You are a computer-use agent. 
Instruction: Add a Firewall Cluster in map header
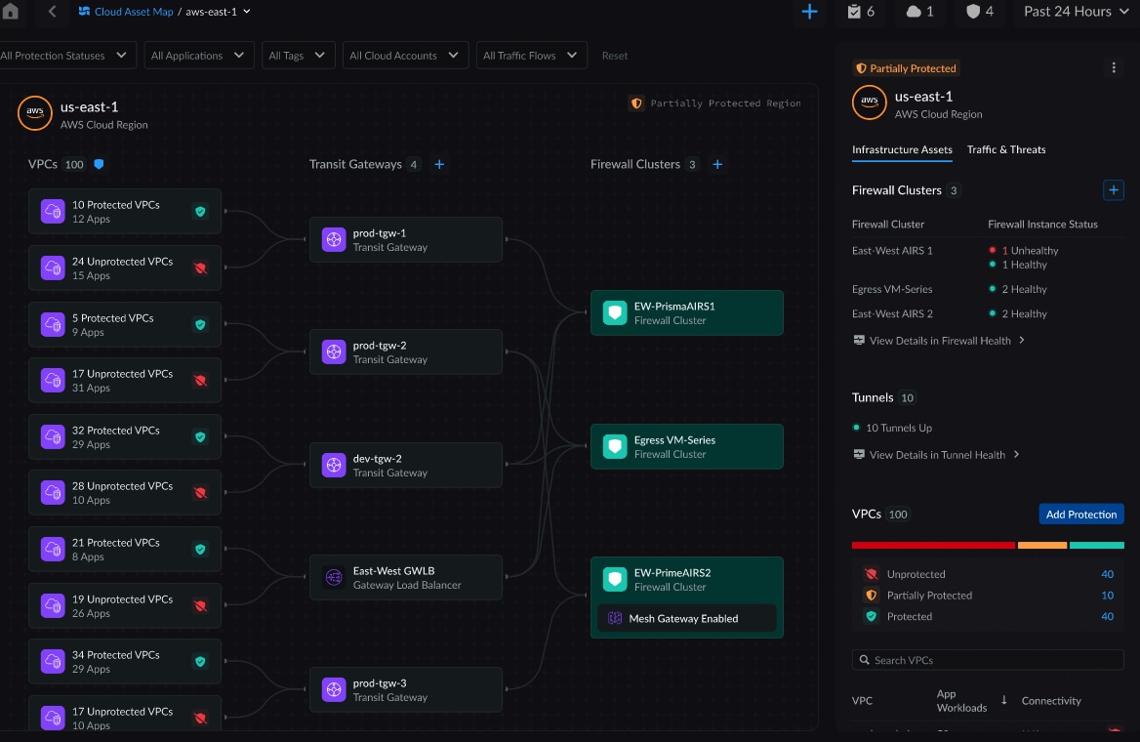[717, 165]
